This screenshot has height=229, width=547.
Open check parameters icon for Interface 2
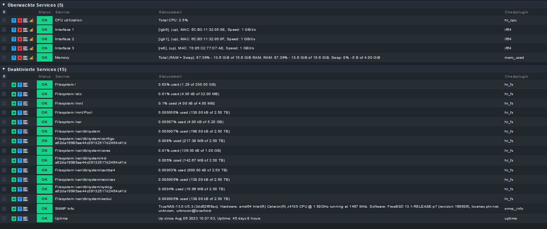click(x=26, y=39)
